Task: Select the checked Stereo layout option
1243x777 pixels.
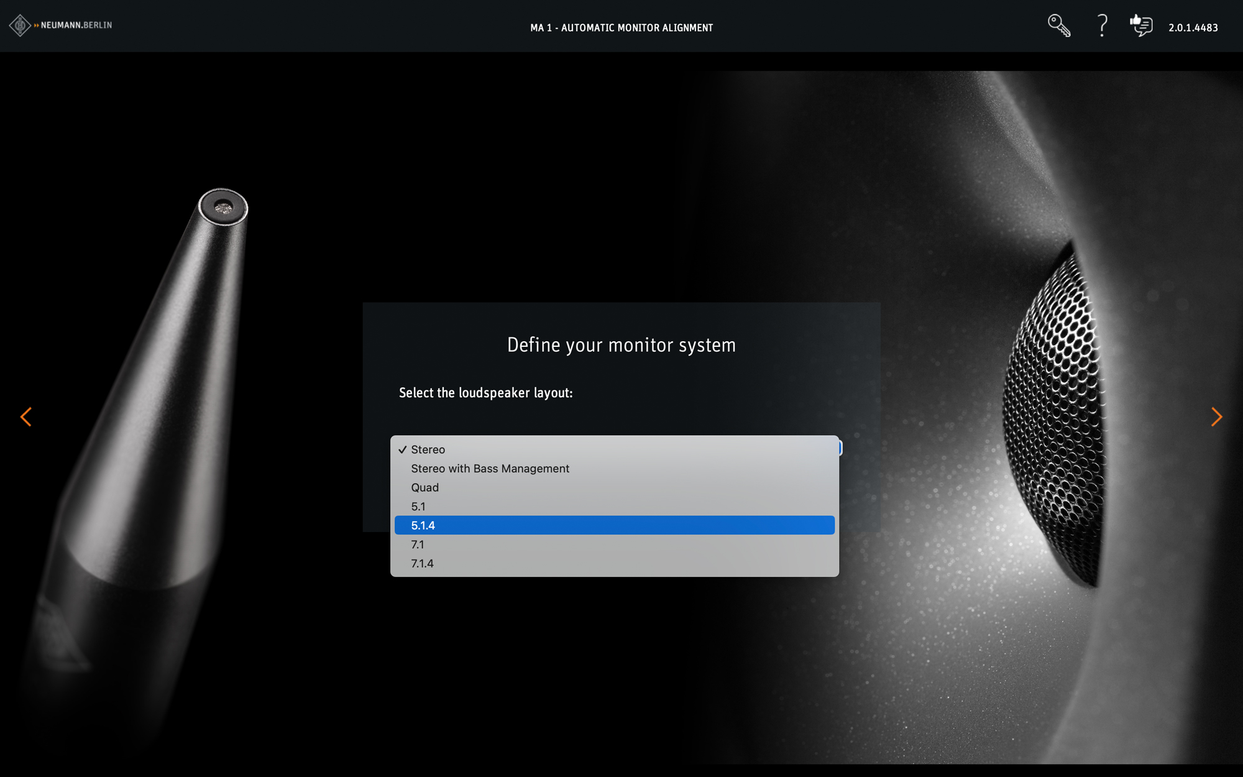Action: [x=428, y=449]
